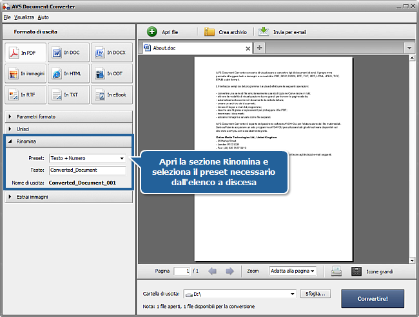419x317 pixels.
Task: Select In immagini output format
Action: [25, 73]
